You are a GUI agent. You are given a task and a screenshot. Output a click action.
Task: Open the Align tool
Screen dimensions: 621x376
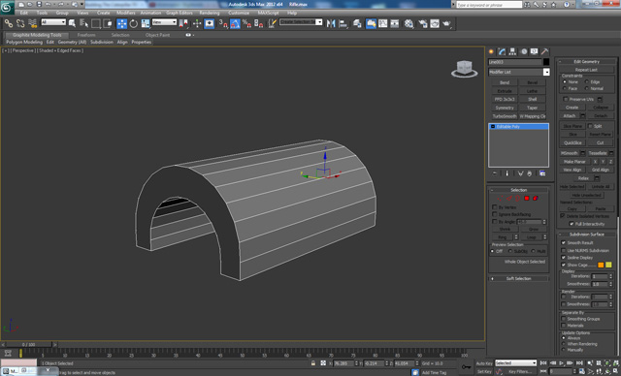(x=343, y=23)
